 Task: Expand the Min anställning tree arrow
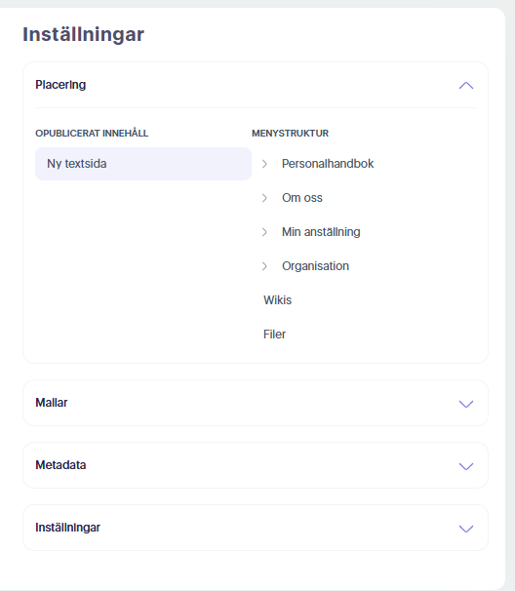click(264, 232)
